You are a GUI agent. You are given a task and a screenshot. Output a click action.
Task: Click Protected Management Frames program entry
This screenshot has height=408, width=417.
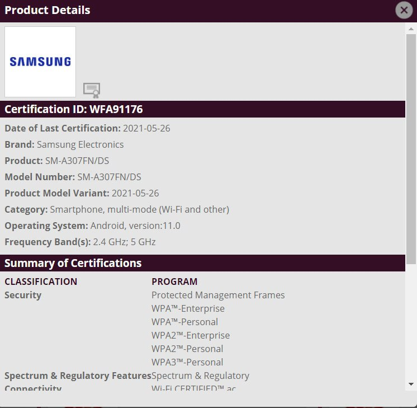[218, 295]
